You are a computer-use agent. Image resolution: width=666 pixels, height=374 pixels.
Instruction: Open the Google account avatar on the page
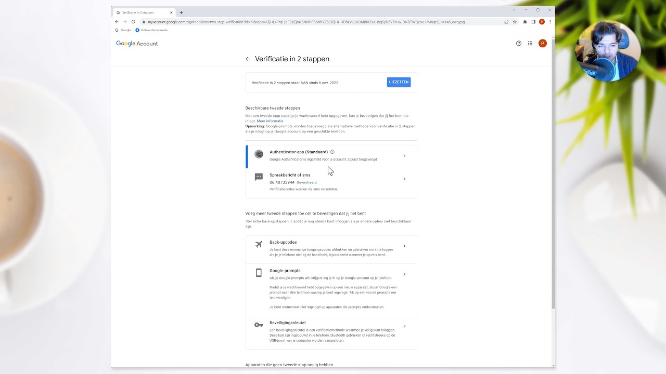tap(542, 44)
